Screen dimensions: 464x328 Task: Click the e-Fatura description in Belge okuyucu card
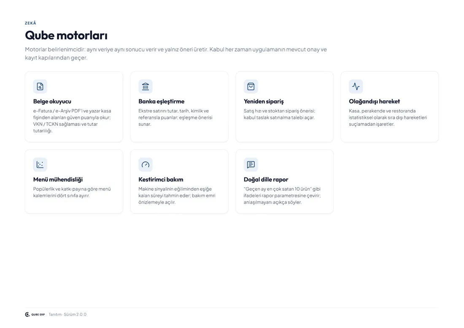coord(72,121)
